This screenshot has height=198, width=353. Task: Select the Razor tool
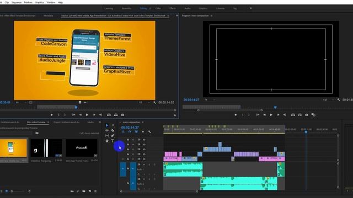pos(113,130)
